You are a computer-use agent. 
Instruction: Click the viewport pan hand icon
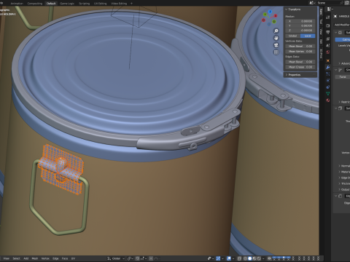pyautogui.click(x=276, y=38)
